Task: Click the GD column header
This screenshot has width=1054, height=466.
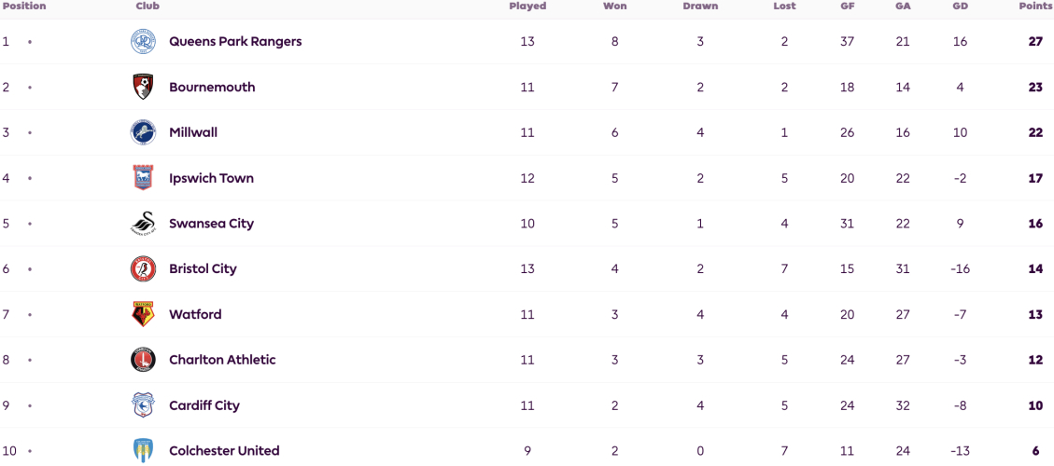Action: pos(960,6)
